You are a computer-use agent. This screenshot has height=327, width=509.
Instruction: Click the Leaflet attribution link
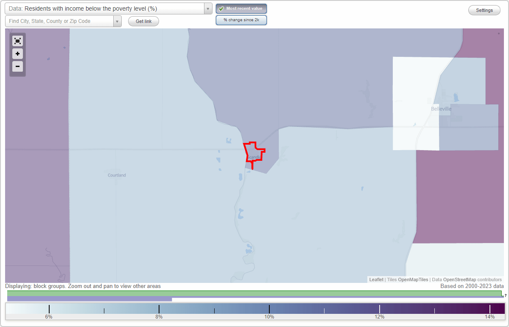376,279
